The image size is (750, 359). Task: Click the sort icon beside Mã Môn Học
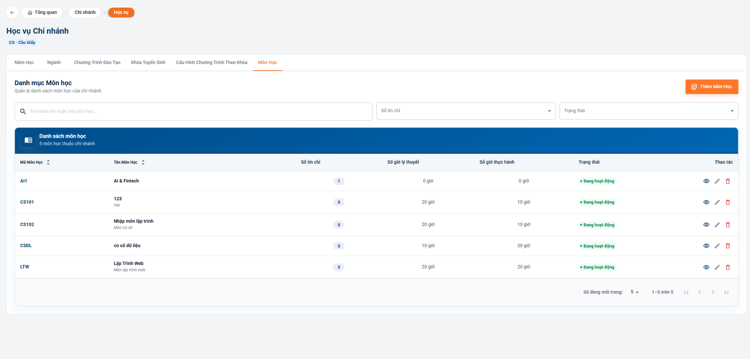48,162
